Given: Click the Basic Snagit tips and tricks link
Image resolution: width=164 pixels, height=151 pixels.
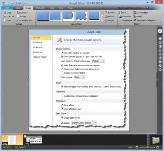Looking at the screenshot, I should click(x=130, y=8).
